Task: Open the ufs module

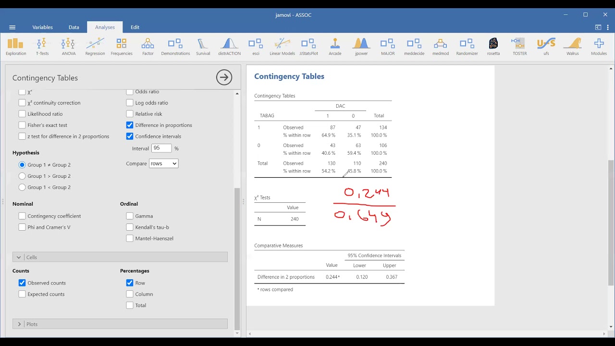Action: pos(546,47)
